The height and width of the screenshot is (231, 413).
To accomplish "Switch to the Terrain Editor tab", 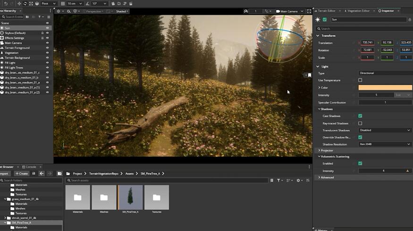I will click(x=327, y=11).
